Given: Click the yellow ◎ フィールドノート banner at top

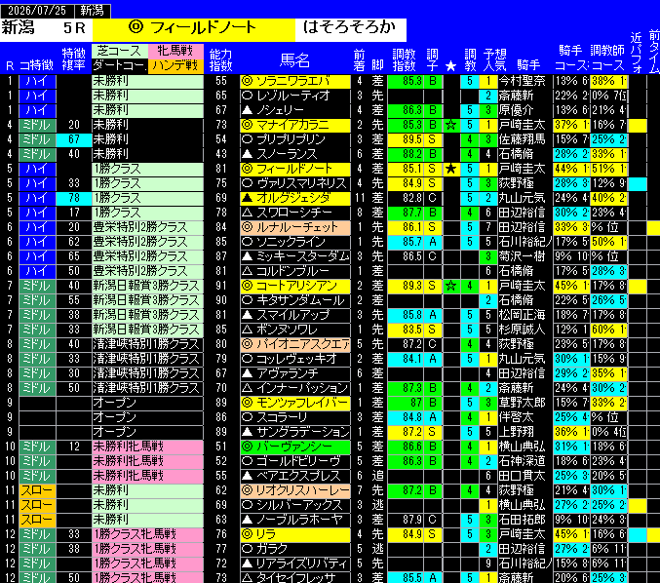Looking at the screenshot, I should [x=194, y=29].
